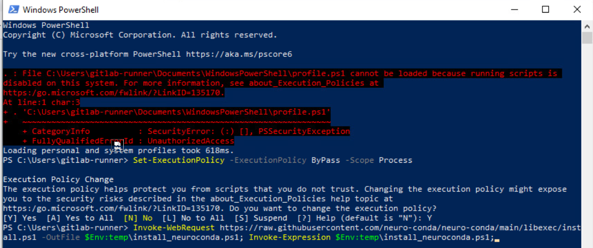
Task: Maximize the Windows PowerShell window
Action: 546,9
